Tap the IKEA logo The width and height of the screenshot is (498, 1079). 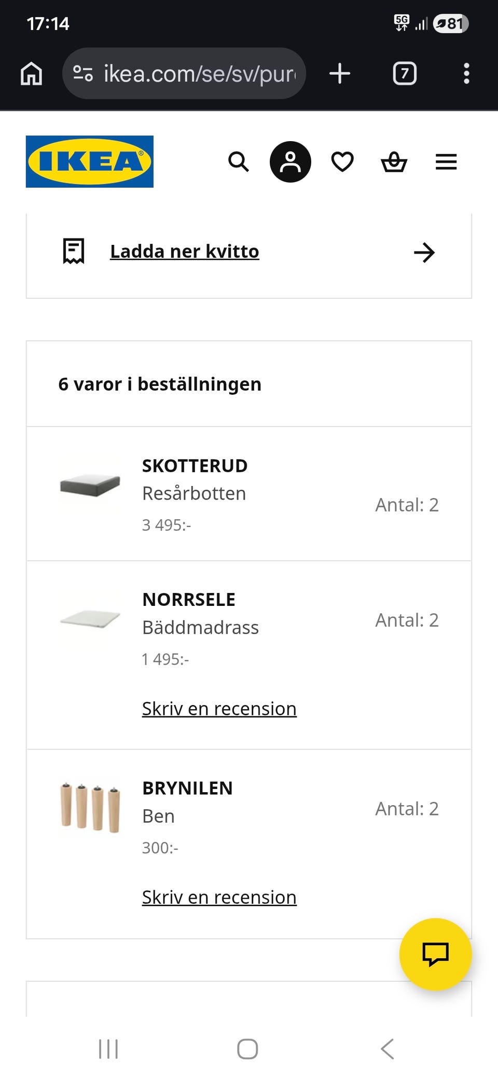(x=90, y=161)
